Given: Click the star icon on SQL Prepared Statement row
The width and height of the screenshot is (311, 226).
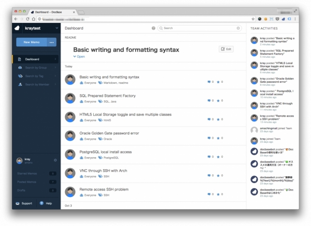Looking at the screenshot, I should (x=218, y=101).
